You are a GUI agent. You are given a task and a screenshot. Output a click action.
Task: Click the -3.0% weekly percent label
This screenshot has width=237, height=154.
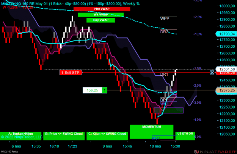tap(197, 103)
